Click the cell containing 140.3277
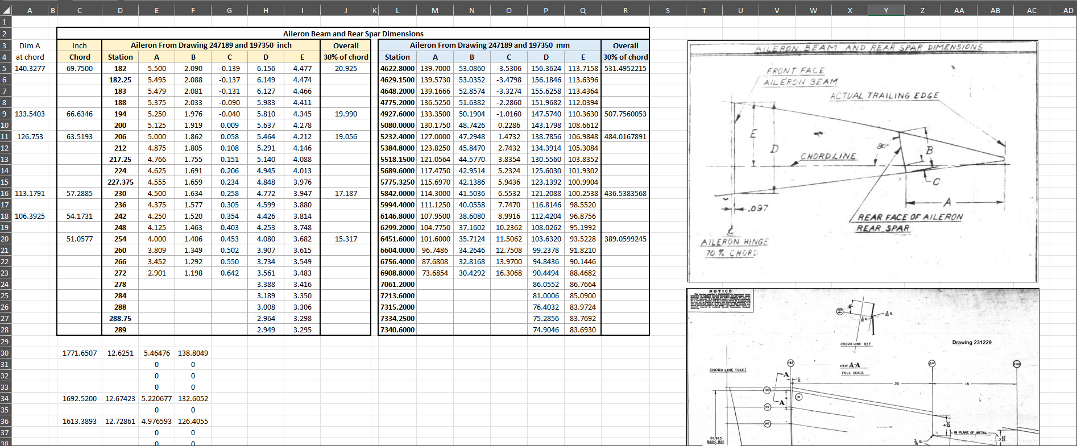The image size is (1077, 446). (30, 68)
